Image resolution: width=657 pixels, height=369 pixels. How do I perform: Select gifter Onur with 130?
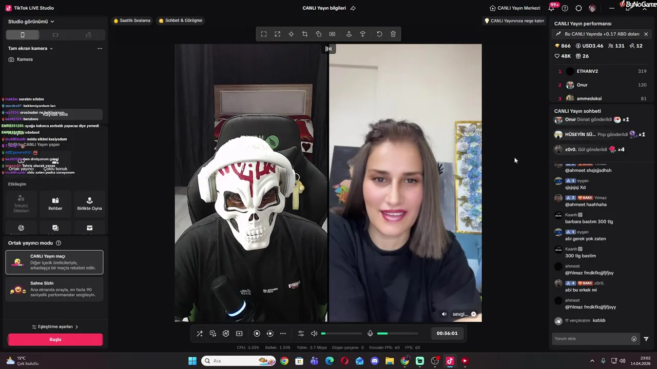coord(602,85)
